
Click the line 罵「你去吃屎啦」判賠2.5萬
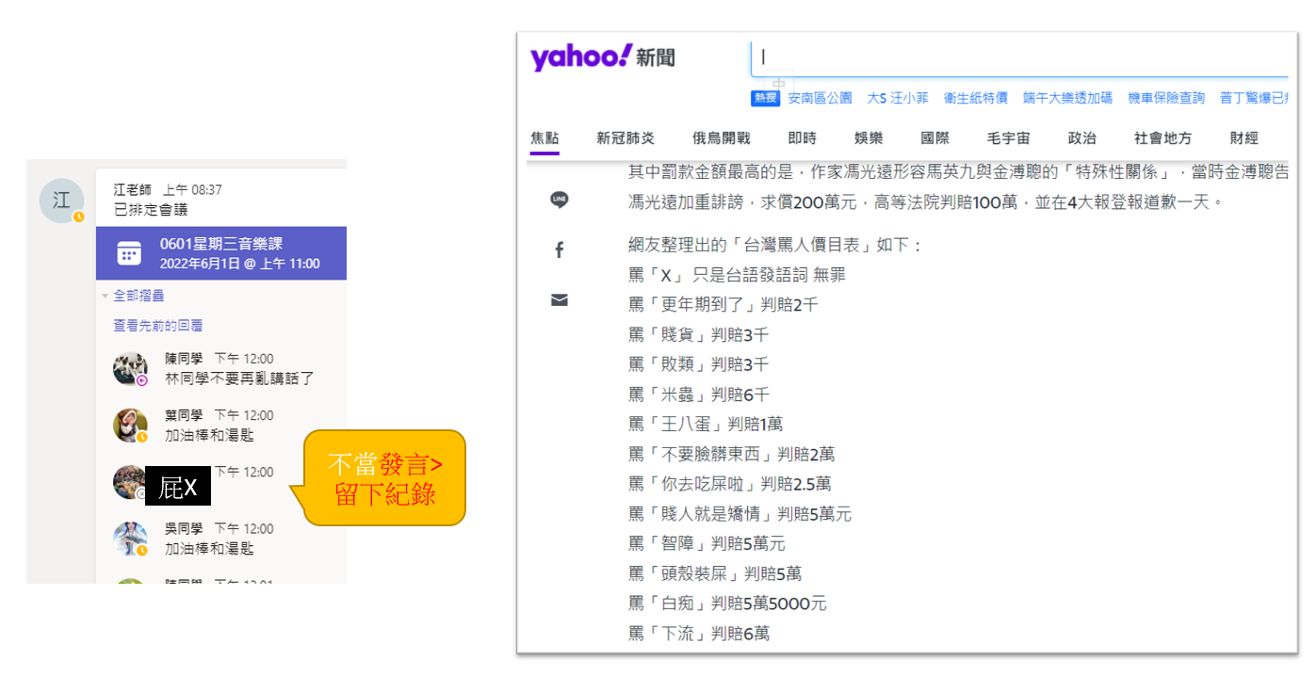[730, 484]
